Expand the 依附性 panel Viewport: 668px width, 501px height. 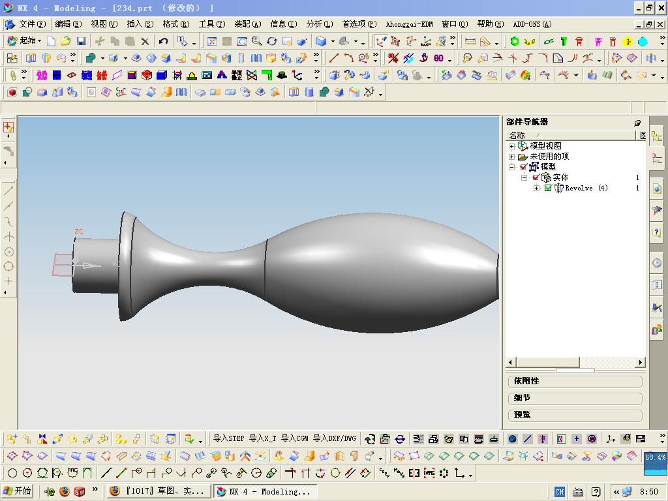575,381
